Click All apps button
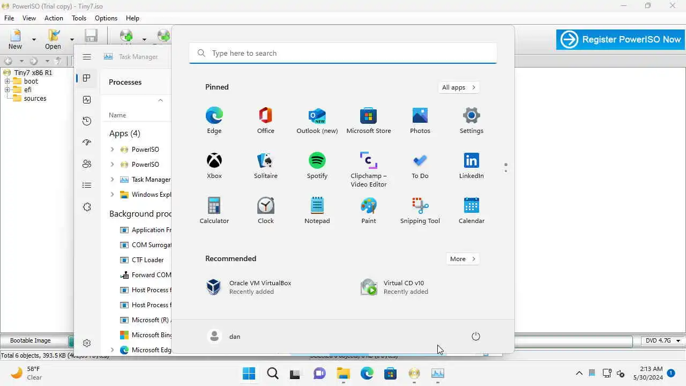This screenshot has height=386, width=686. tap(459, 87)
